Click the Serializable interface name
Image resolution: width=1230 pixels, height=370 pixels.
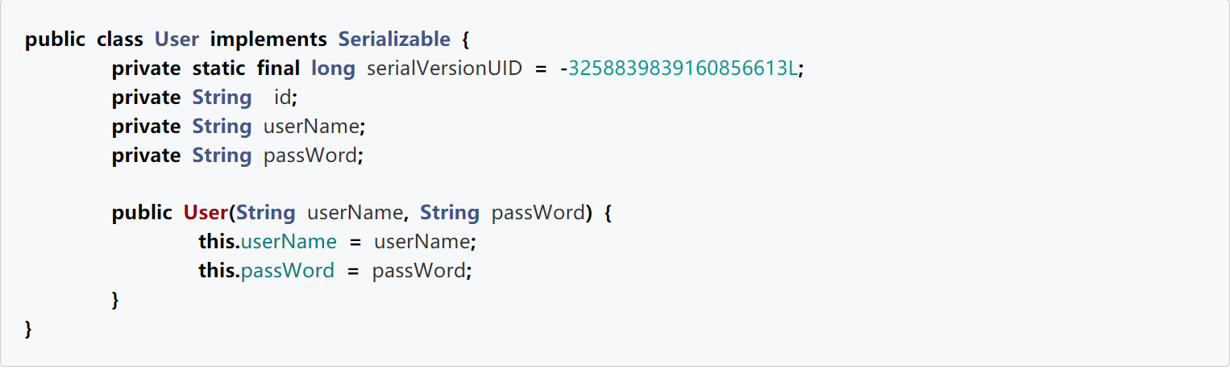pos(394,39)
